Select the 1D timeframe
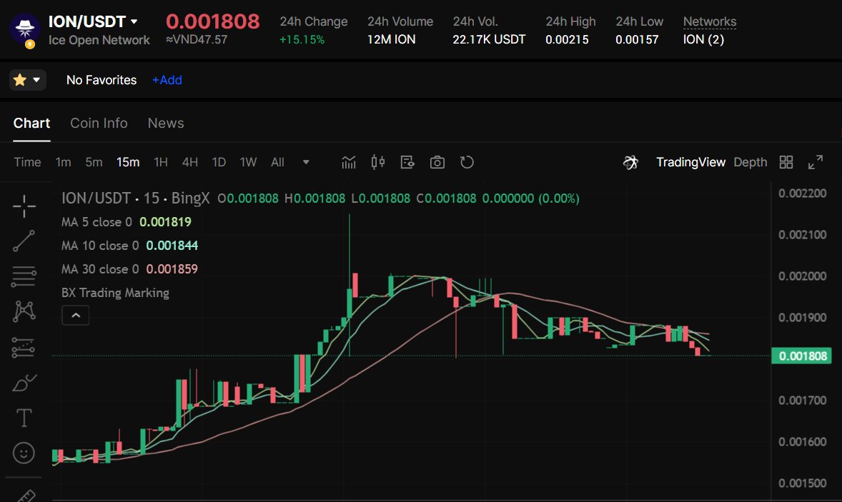The height and width of the screenshot is (502, 842). (x=219, y=162)
